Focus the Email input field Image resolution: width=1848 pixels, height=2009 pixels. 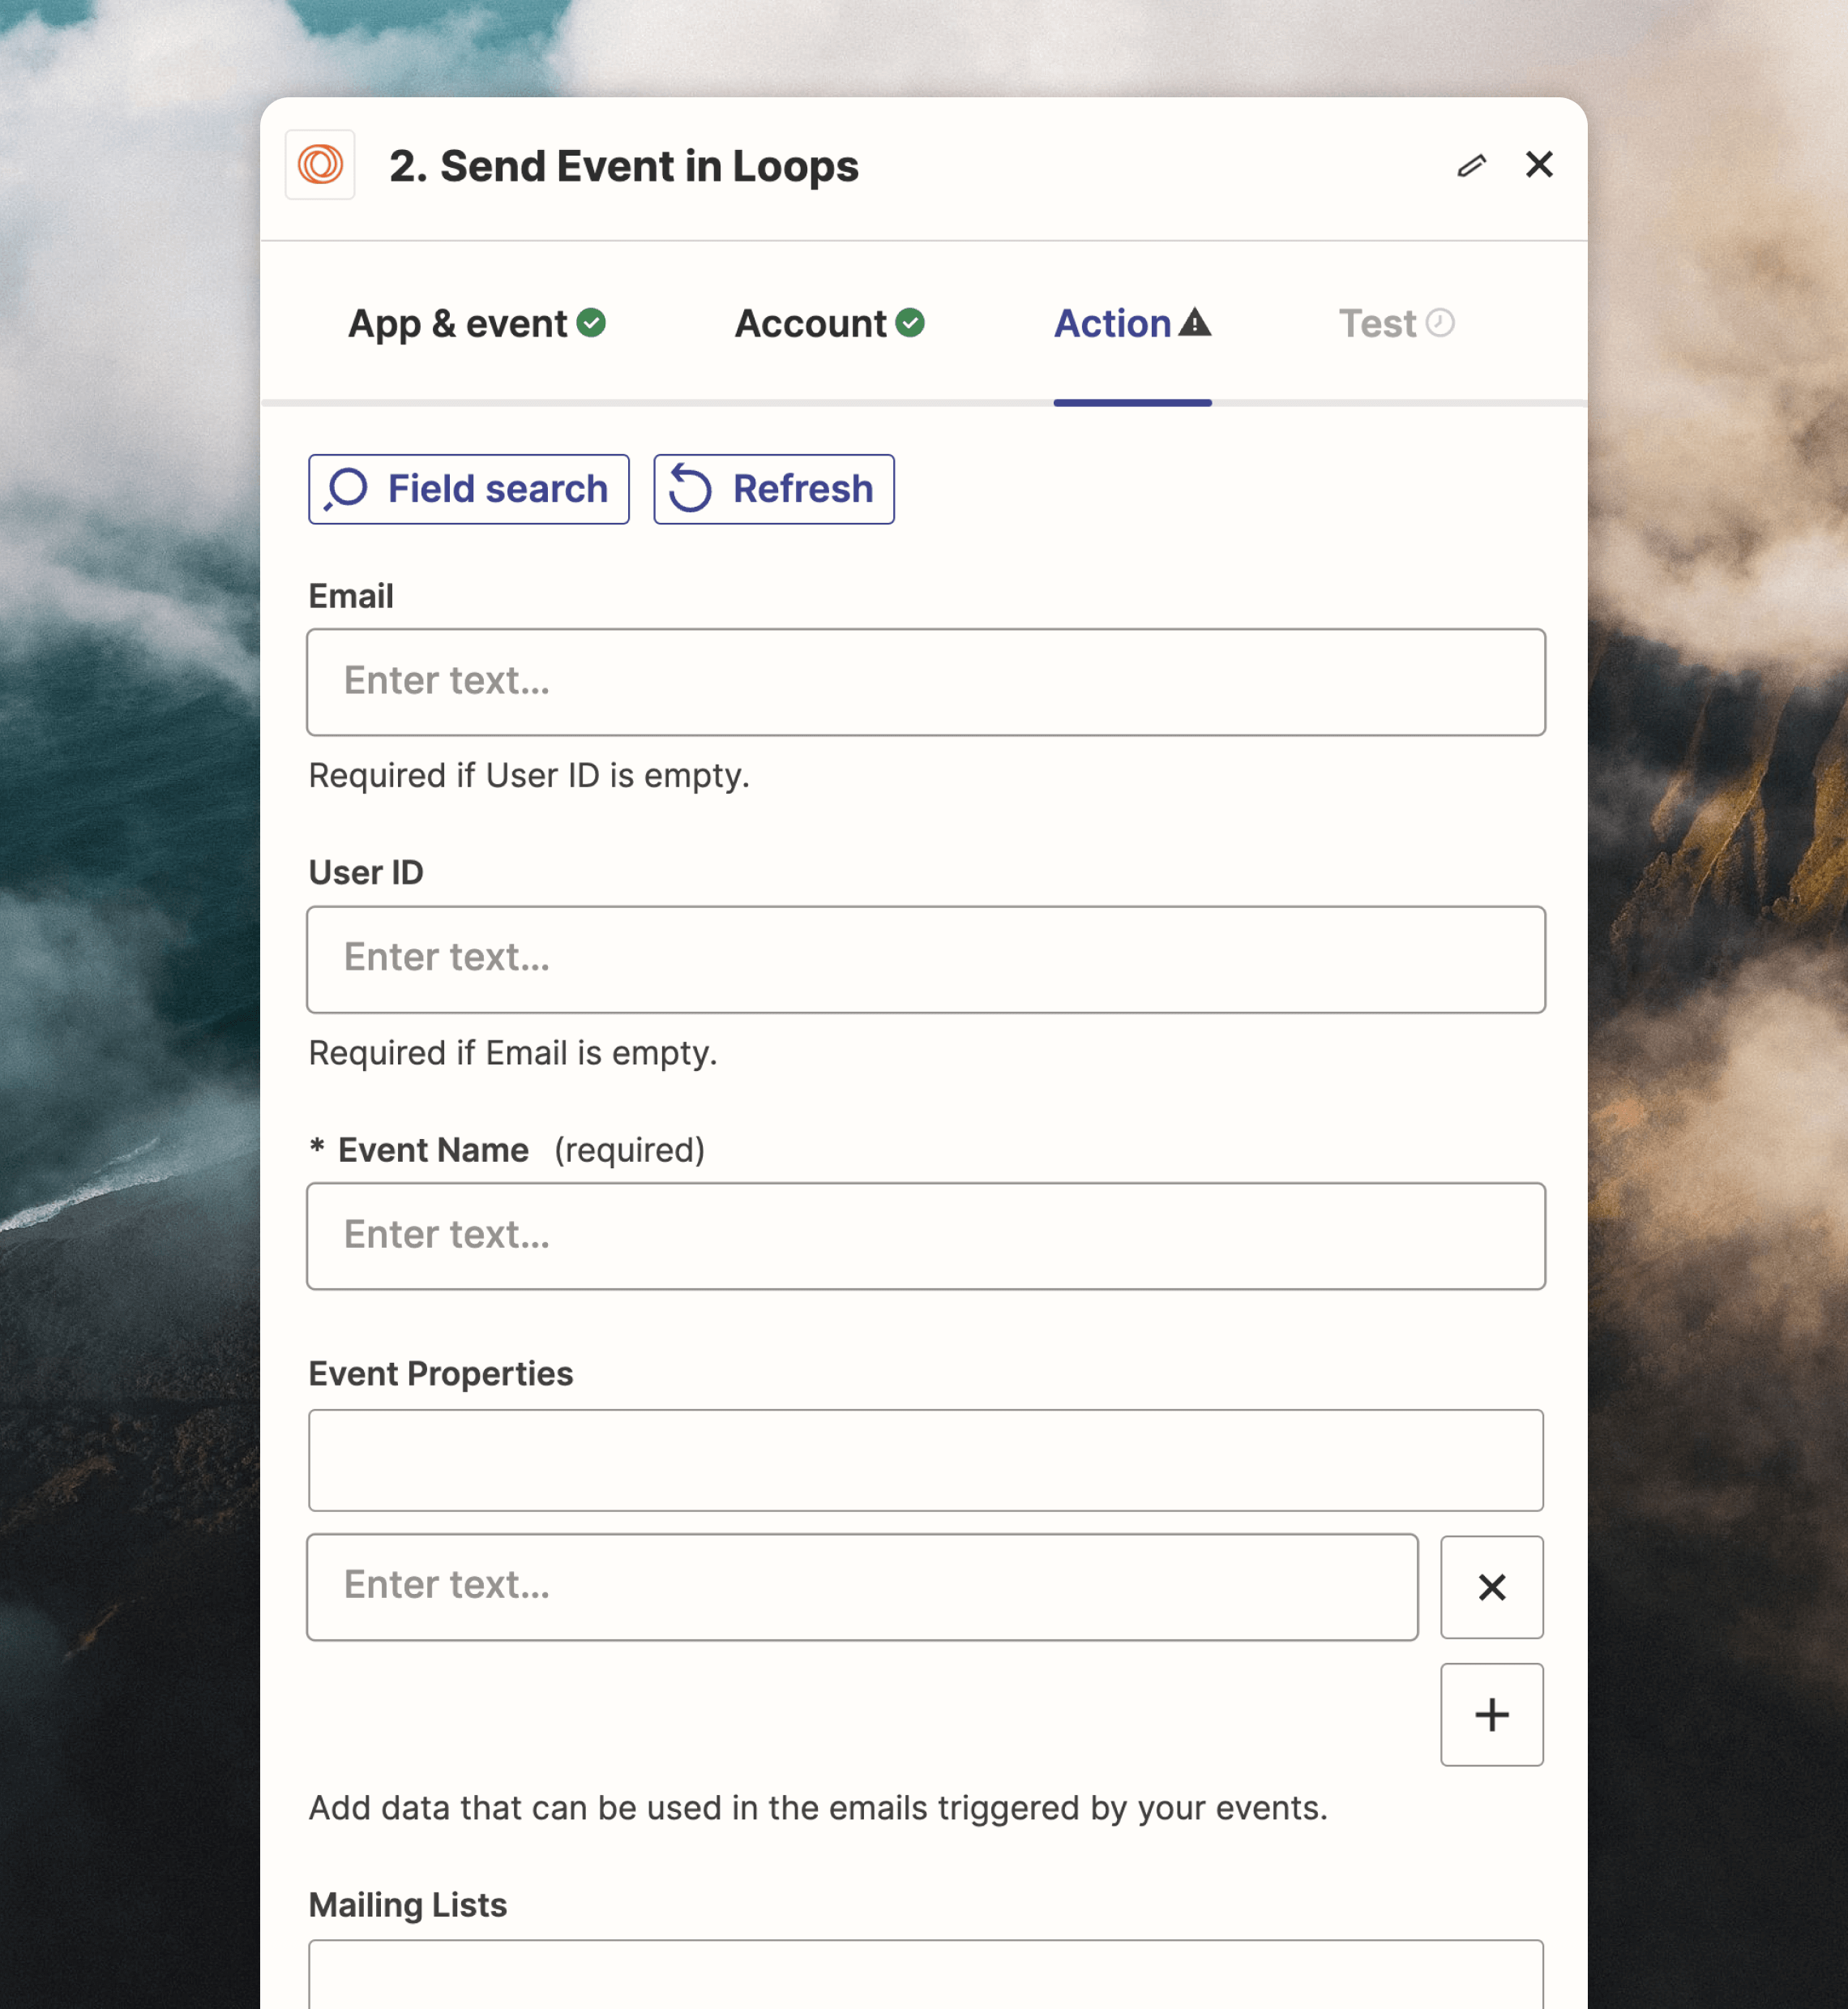925,682
